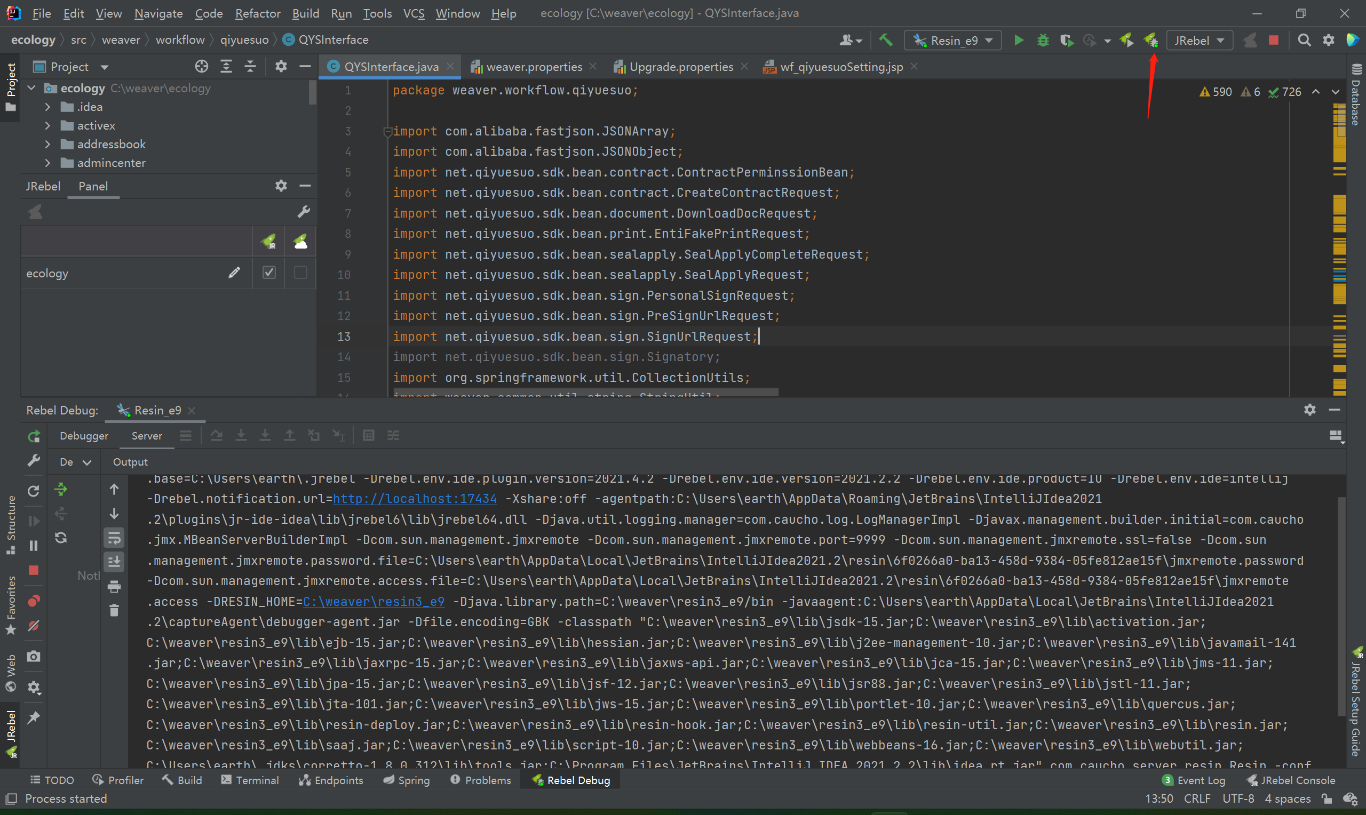Expand addressbook folder
This screenshot has height=815, width=1366.
click(x=47, y=144)
